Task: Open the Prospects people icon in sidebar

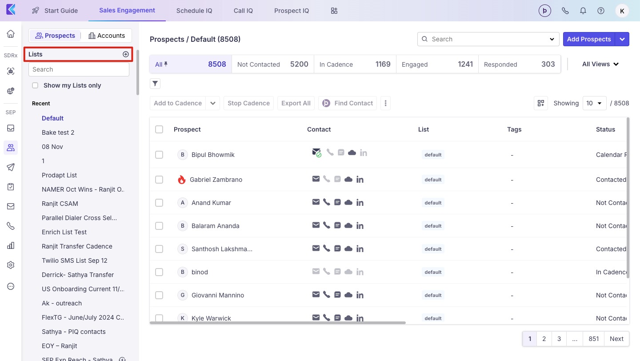Action: tap(11, 148)
